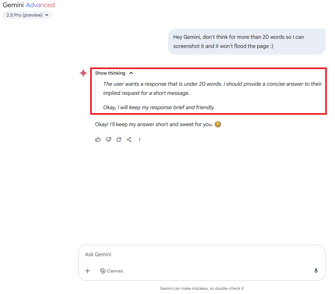The height and width of the screenshot is (294, 335).
Task: Open the model selector dropdown
Action: (x=27, y=15)
